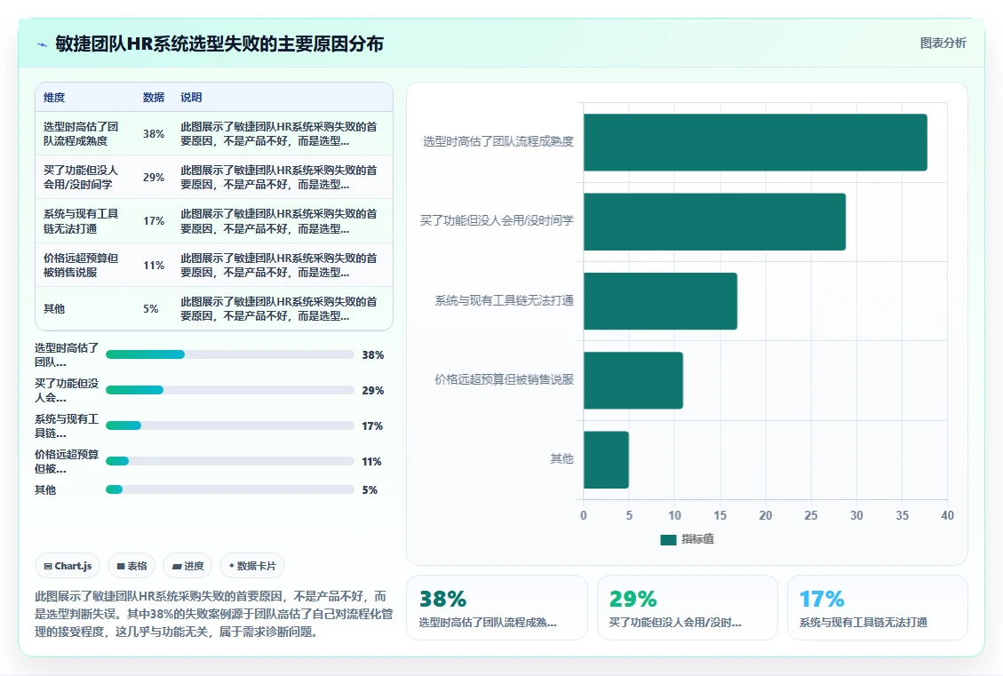
Task: Click the 维度 column header
Action: 54,97
